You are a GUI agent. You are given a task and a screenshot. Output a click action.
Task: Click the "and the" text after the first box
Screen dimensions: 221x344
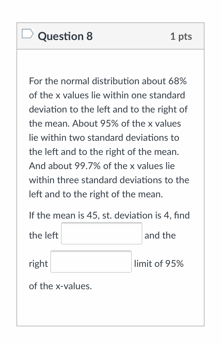click(160, 235)
